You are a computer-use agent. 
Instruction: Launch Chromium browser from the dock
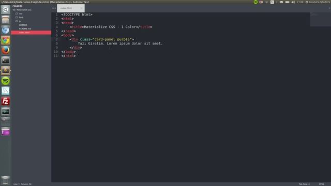(x=6, y=30)
